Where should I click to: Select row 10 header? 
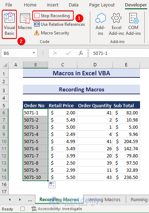tap(4, 141)
